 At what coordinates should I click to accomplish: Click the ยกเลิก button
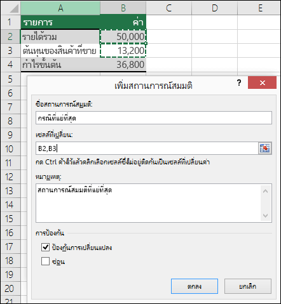point(248,286)
